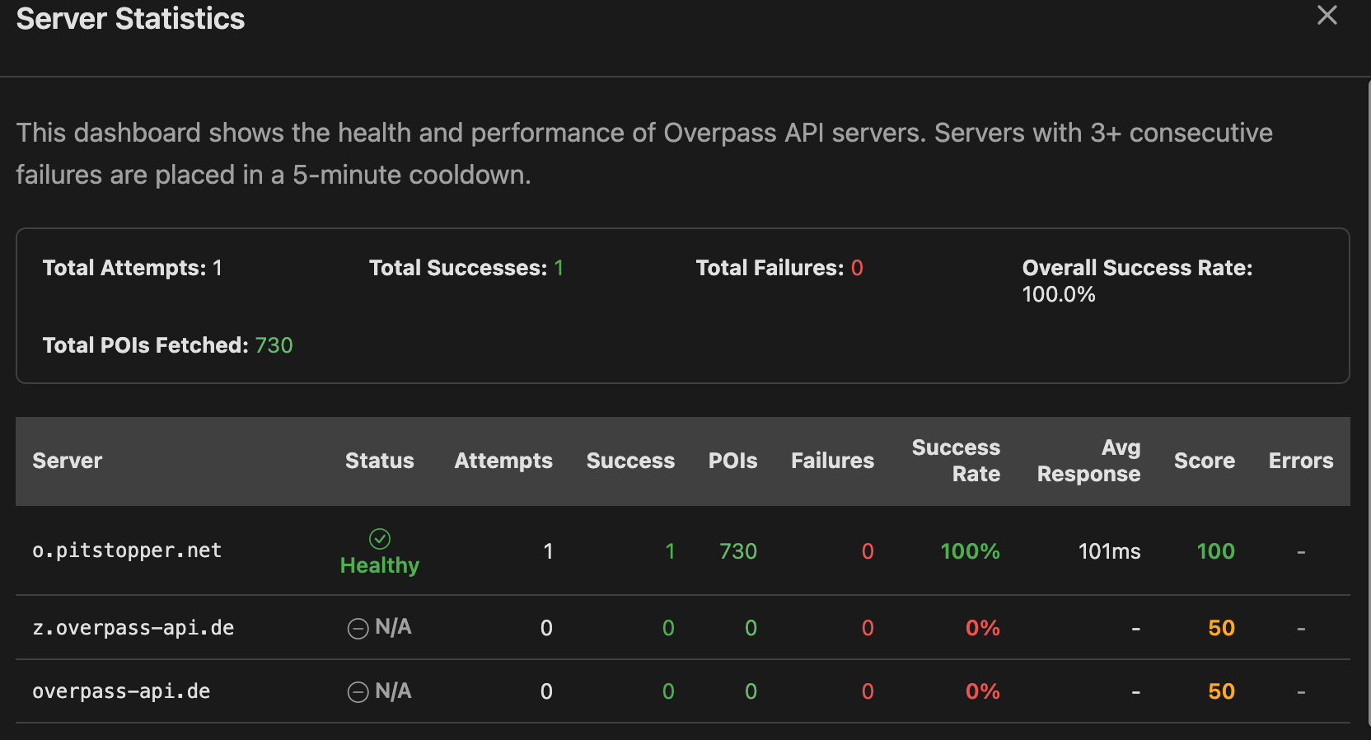Click the N/A label in z.overpass-api.de row
The height and width of the screenshot is (740, 1371).
[x=393, y=627]
